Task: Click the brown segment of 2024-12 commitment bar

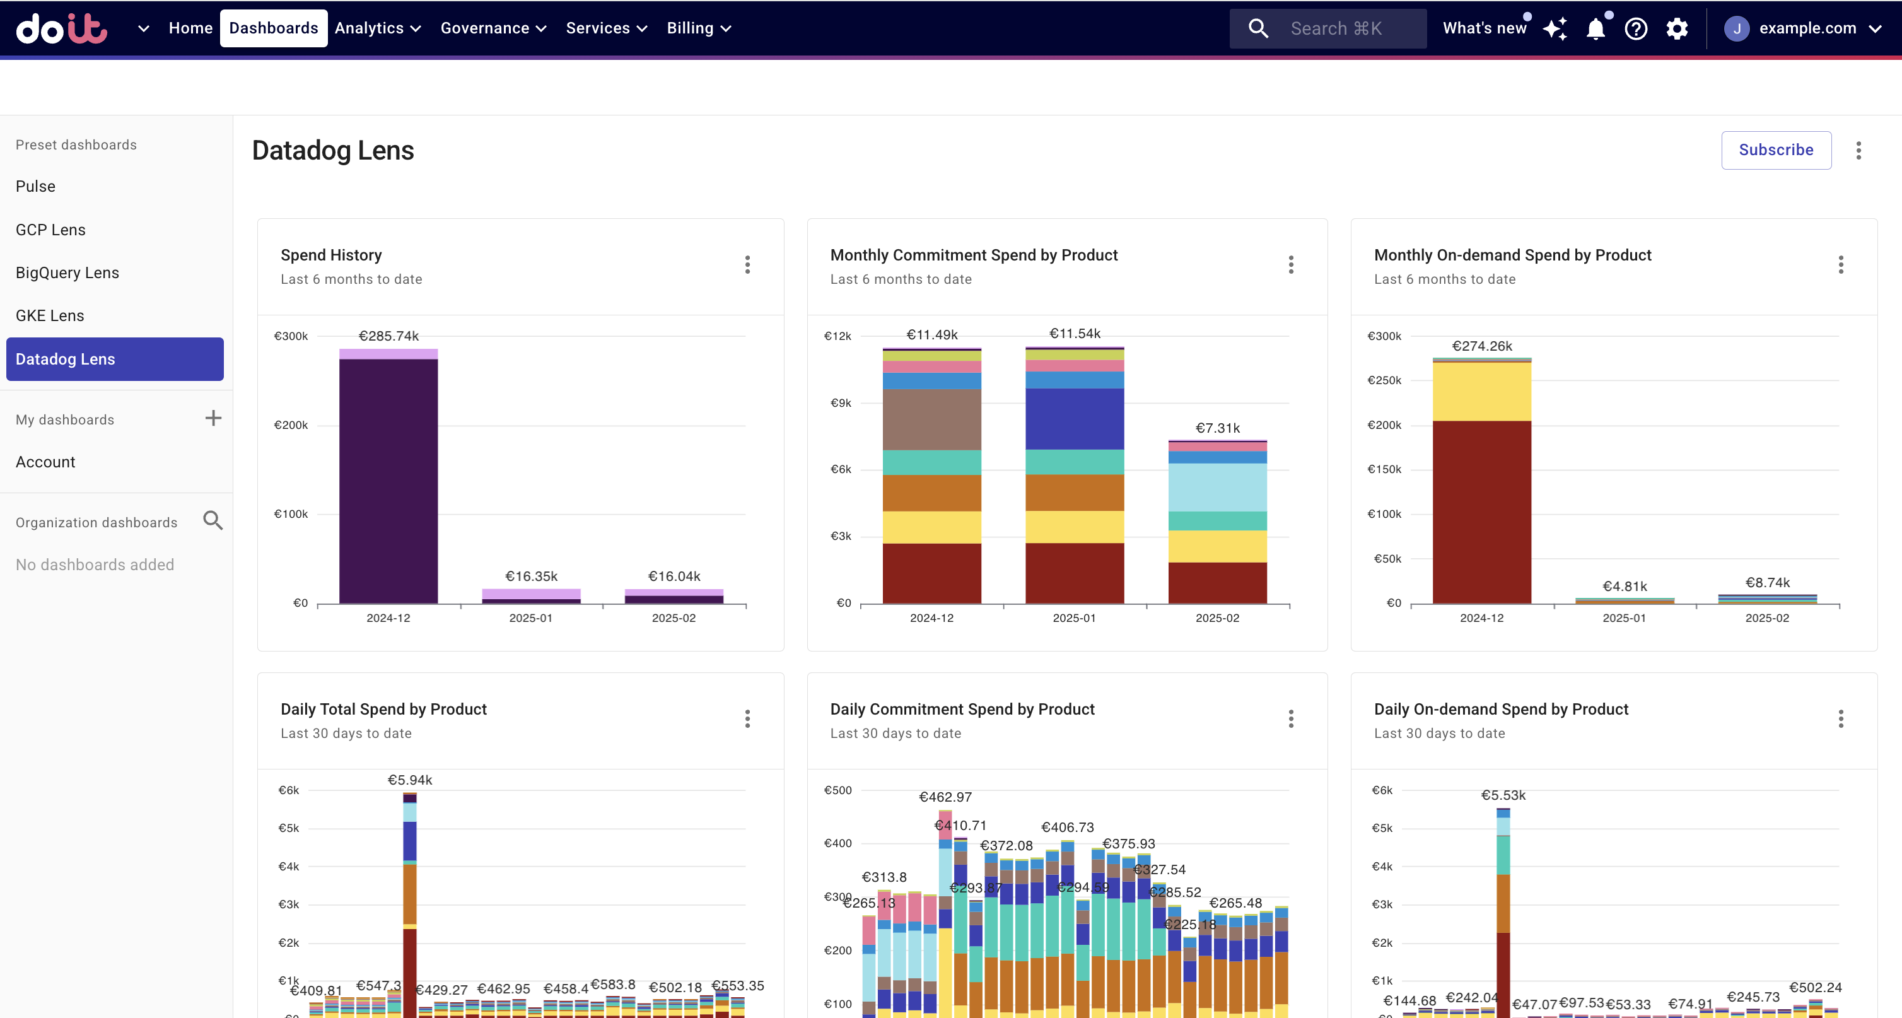Action: point(932,419)
